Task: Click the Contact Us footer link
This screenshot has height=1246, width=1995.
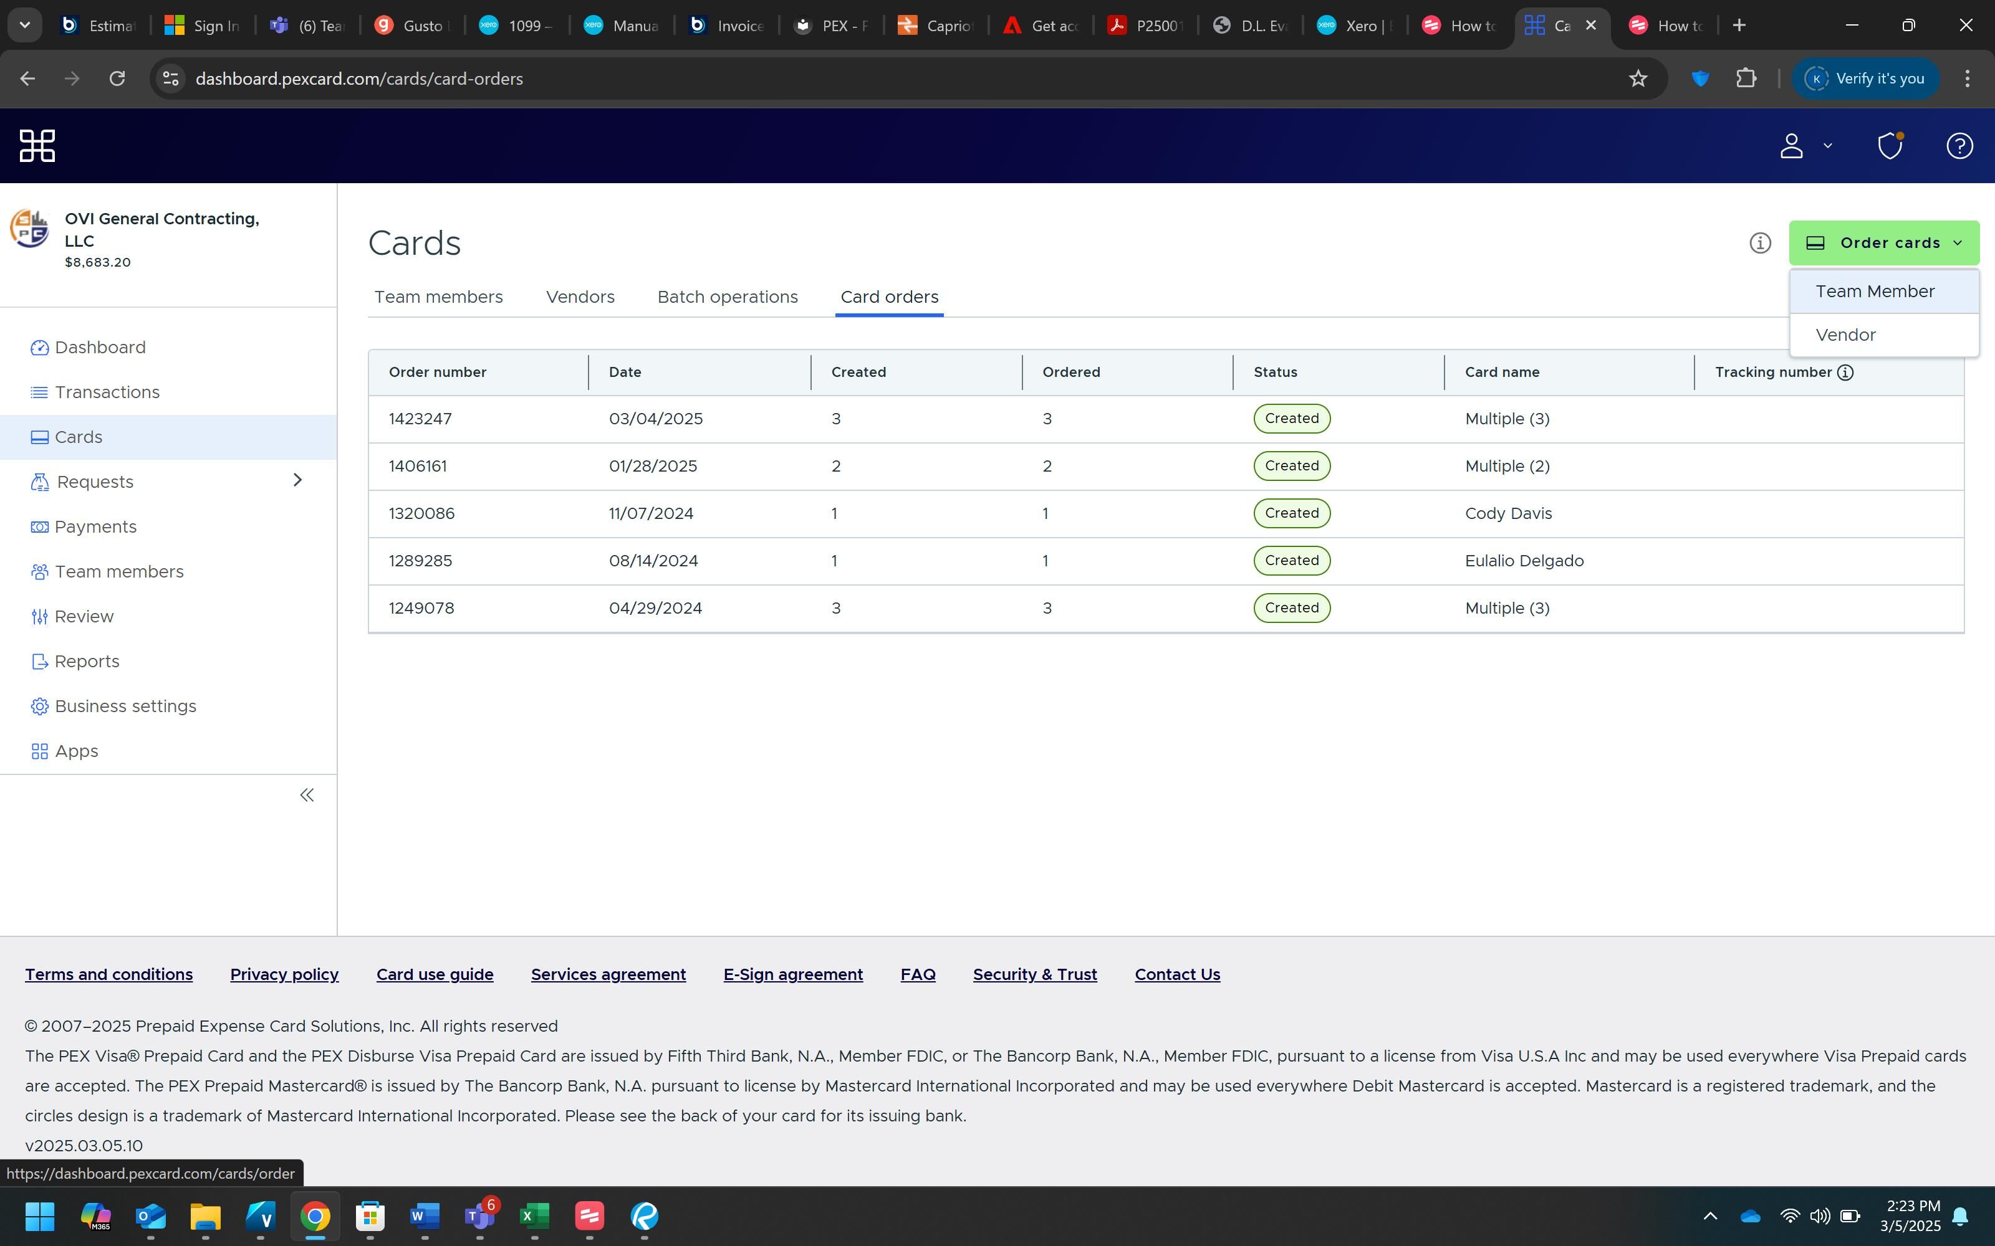Action: click(x=1176, y=974)
